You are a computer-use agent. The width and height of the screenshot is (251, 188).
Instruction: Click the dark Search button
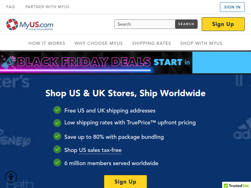[186, 24]
